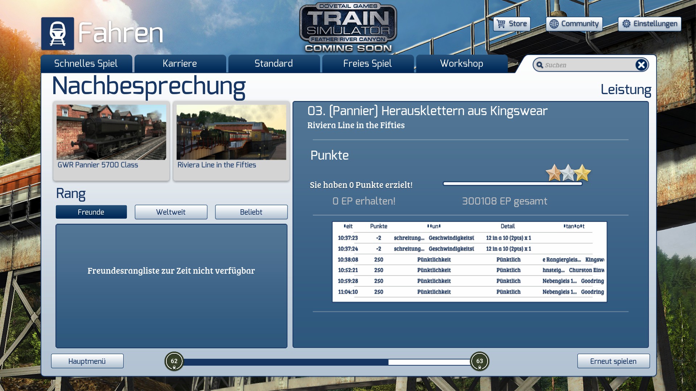
Task: Click the Hauptmenü button
Action: 87,361
